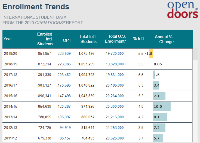Click total int'l students value 1,095,299
Screen dimensions: 200x143
87,64
